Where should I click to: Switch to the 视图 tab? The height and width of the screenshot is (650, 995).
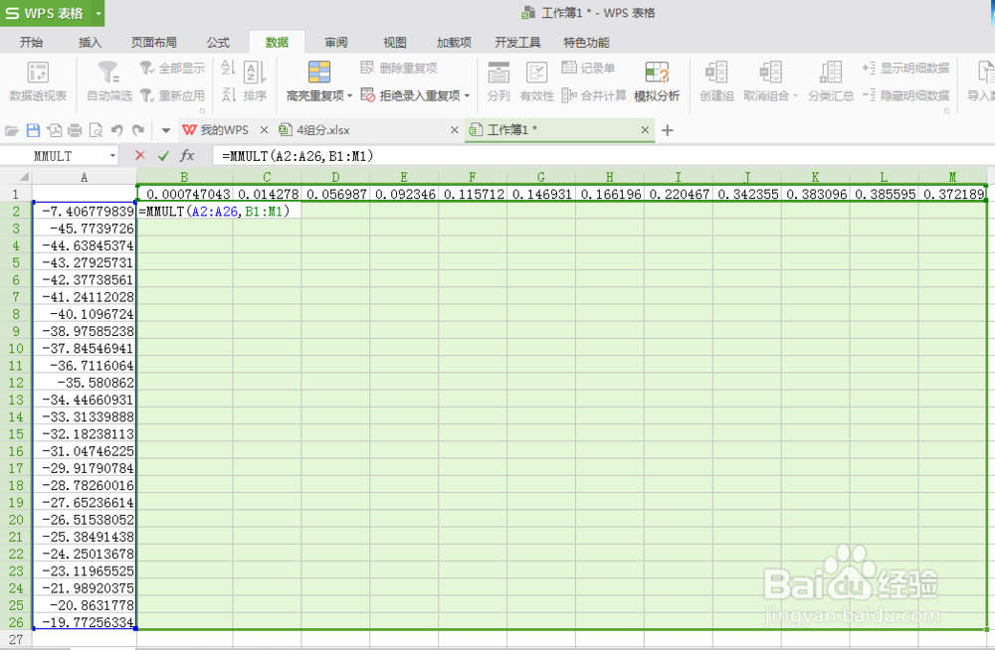(x=395, y=43)
